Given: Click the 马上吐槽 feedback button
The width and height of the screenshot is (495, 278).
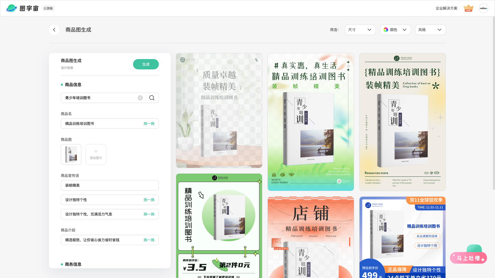Looking at the screenshot, I should (468, 258).
